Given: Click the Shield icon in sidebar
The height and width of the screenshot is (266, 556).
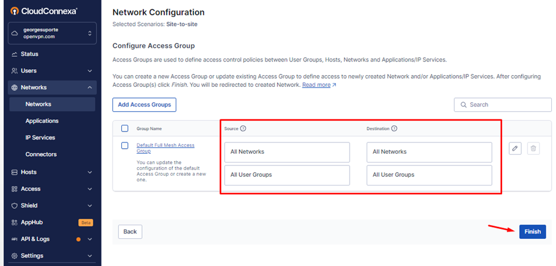Looking at the screenshot, I should click(x=15, y=206).
